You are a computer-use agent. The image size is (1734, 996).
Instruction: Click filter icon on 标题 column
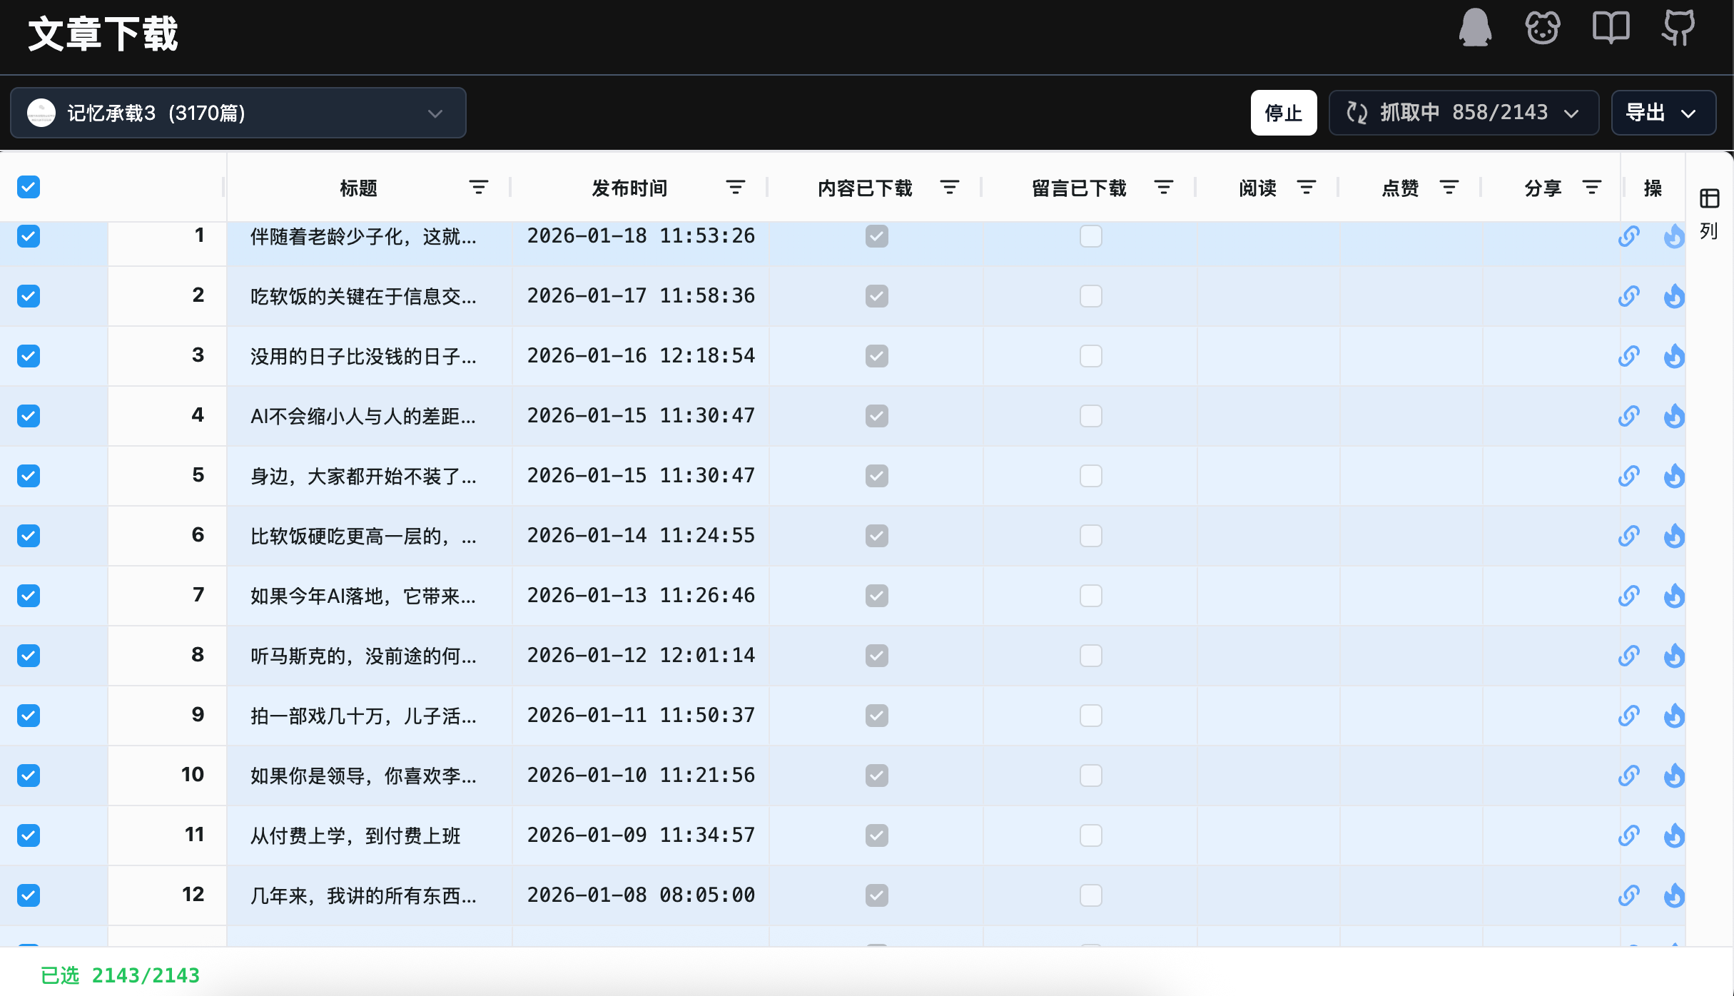(x=478, y=188)
